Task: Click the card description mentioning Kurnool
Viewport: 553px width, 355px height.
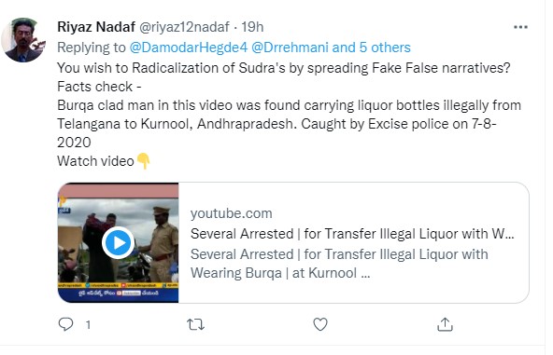Action: 339,264
